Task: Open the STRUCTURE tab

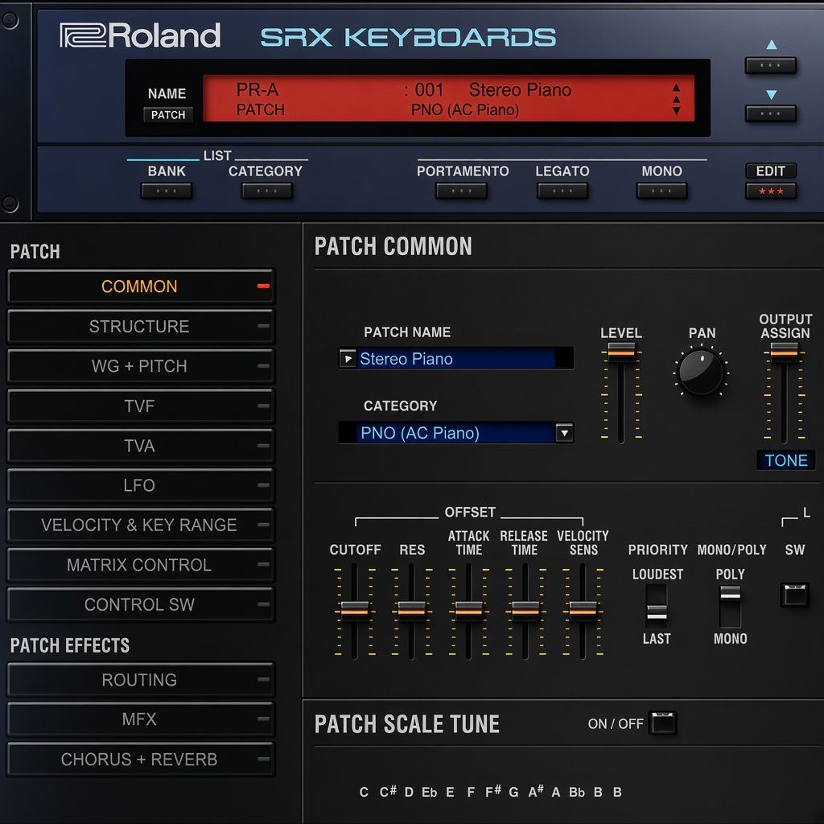Action: [140, 327]
